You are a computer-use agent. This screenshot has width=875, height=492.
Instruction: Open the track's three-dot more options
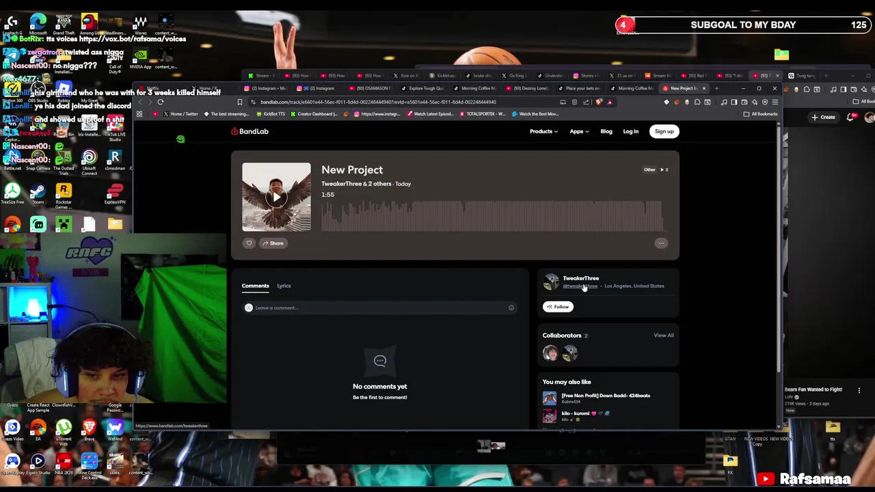[660, 243]
